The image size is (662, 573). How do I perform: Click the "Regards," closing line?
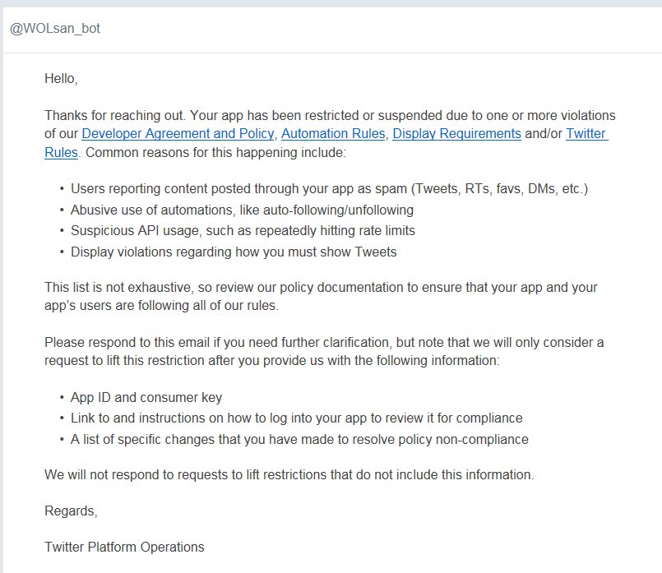[x=71, y=511]
